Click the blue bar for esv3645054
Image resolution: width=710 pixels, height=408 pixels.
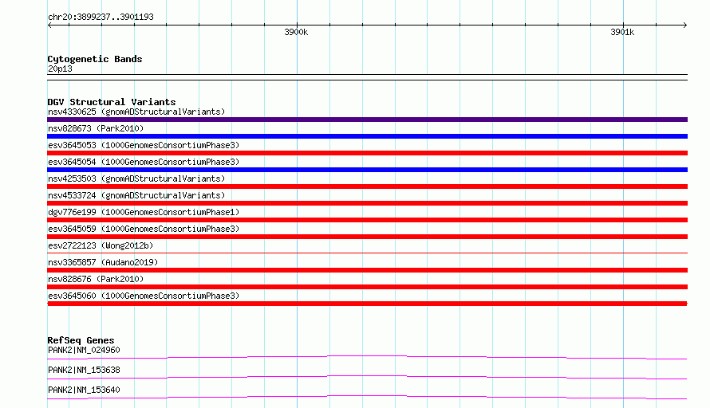[x=367, y=170]
